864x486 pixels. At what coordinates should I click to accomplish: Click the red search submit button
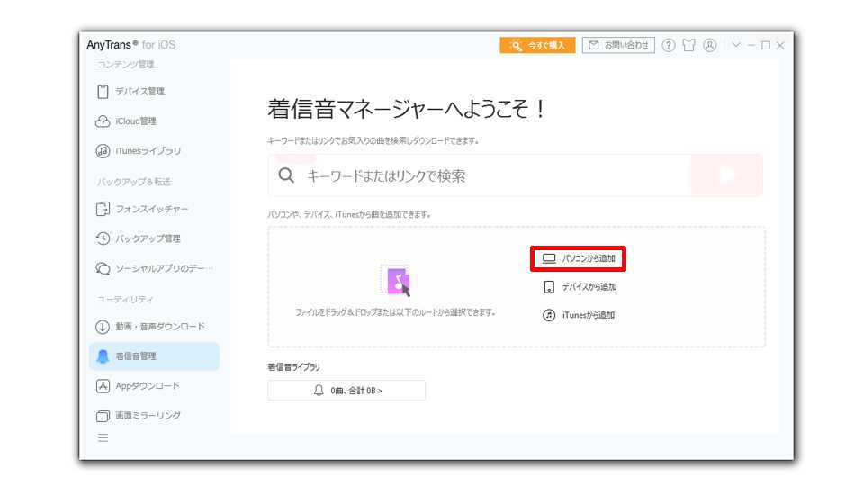(x=726, y=175)
